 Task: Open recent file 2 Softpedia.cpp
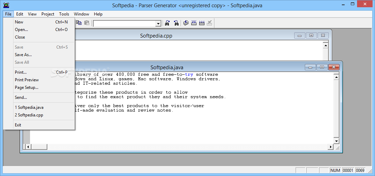39,115
